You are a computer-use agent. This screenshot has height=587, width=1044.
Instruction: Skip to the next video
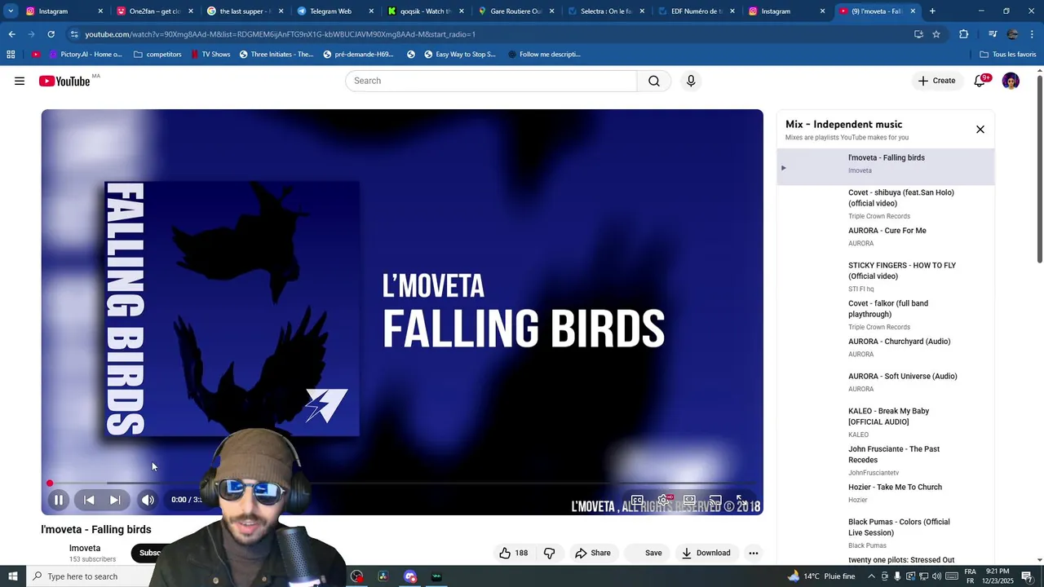pos(115,500)
